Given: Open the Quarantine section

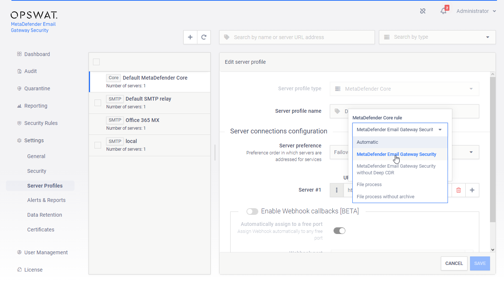Looking at the screenshot, I should coord(37,88).
